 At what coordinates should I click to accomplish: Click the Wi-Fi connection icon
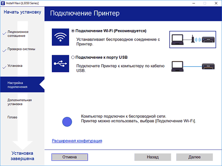60,37
